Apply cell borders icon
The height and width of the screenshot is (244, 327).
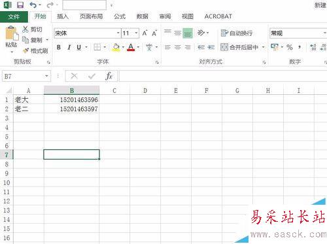97,47
